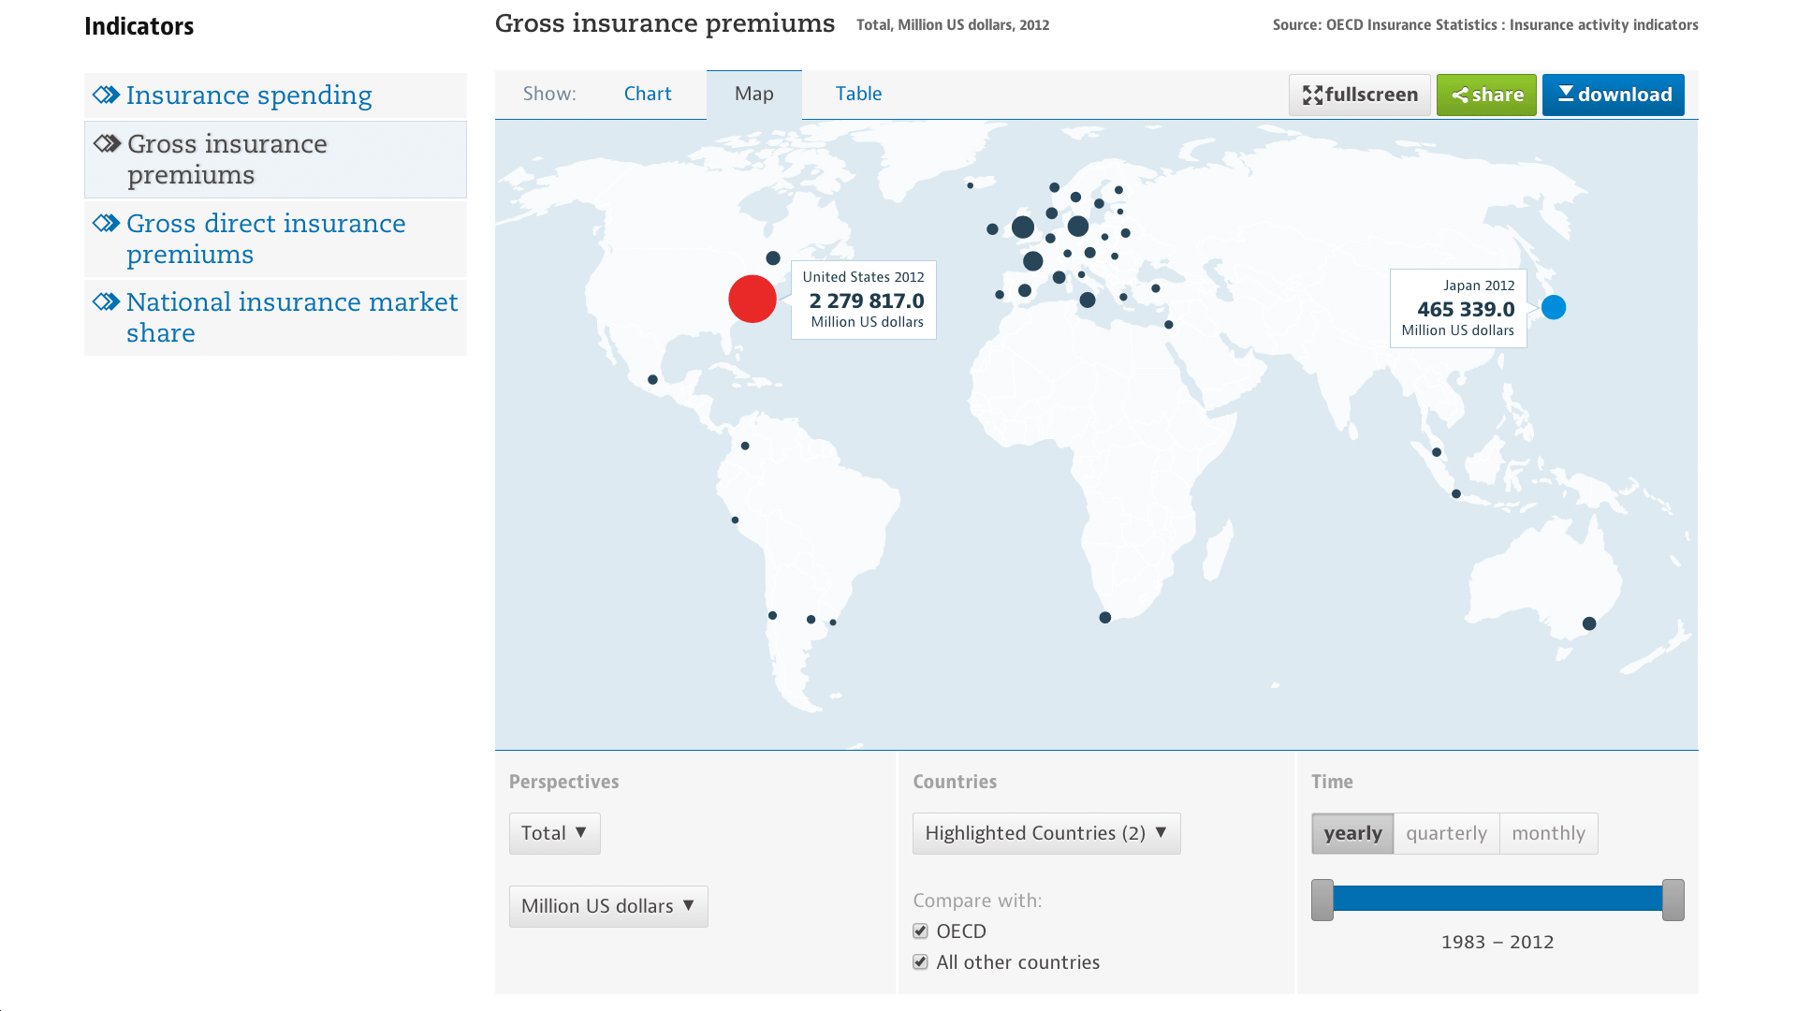Click the right handle of time slider
This screenshot has width=1797, height=1011.
click(1673, 901)
